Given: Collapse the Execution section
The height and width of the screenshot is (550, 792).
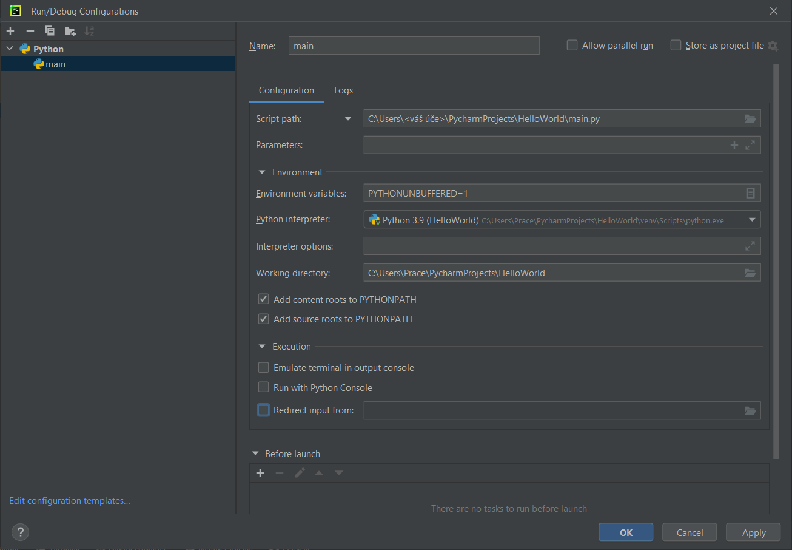Looking at the screenshot, I should pos(262,347).
